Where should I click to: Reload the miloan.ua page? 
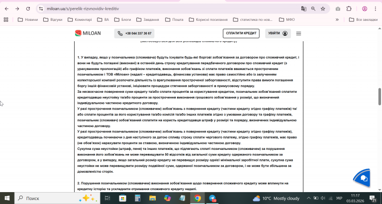(28, 9)
